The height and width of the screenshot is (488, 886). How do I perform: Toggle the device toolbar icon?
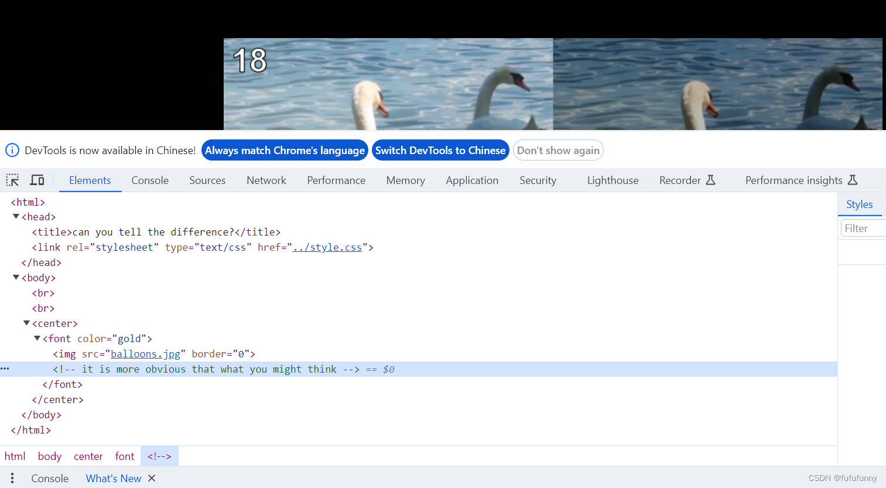[37, 180]
